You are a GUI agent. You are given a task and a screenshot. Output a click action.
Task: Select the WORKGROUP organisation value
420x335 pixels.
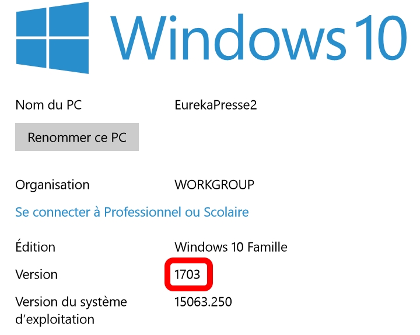pyautogui.click(x=214, y=185)
